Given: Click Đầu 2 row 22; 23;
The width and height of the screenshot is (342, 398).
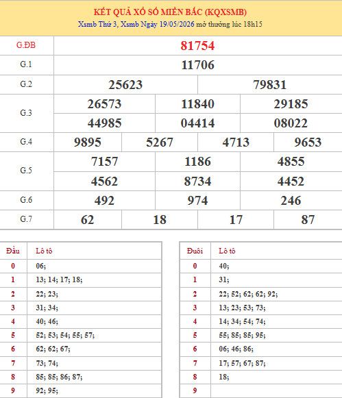Looking at the screenshot, I should point(47,294).
